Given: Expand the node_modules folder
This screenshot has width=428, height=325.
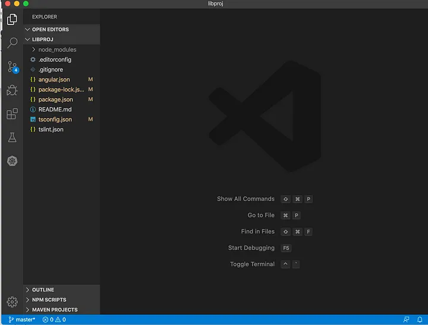Looking at the screenshot, I should pyautogui.click(x=57, y=49).
